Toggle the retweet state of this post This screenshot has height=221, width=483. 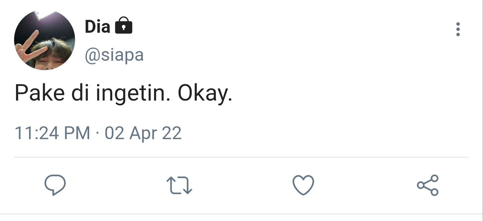[179, 185]
